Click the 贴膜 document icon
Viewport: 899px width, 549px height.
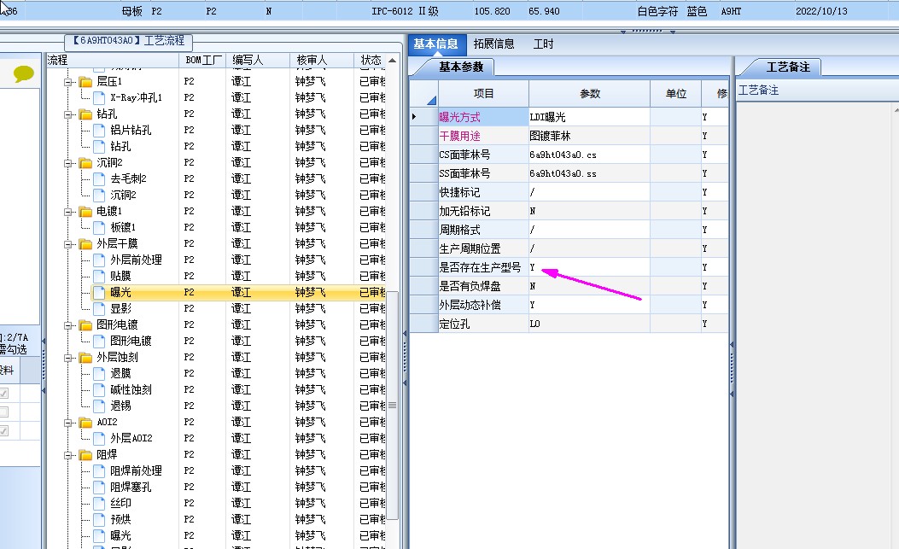99,277
